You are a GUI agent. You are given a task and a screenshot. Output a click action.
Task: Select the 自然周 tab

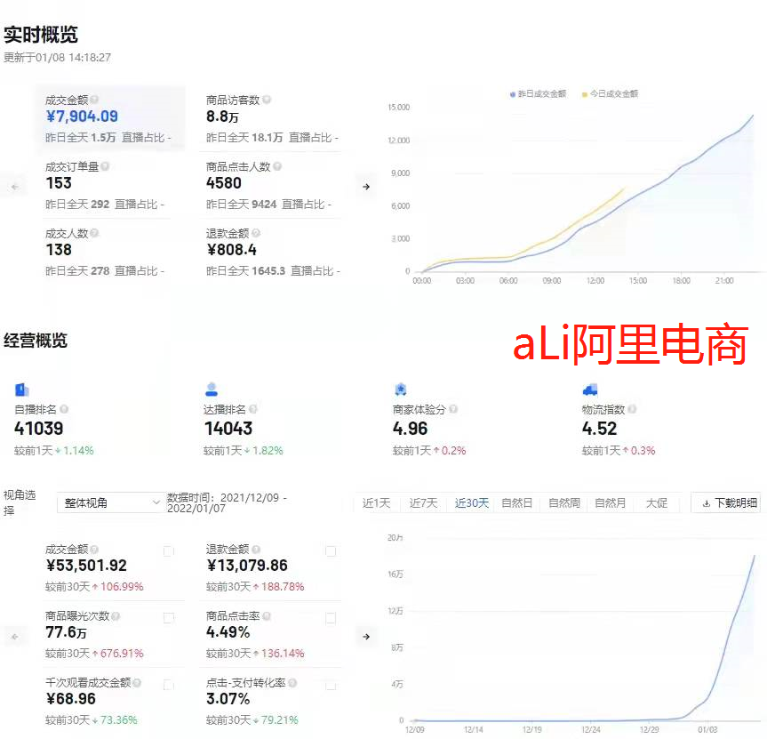click(564, 502)
